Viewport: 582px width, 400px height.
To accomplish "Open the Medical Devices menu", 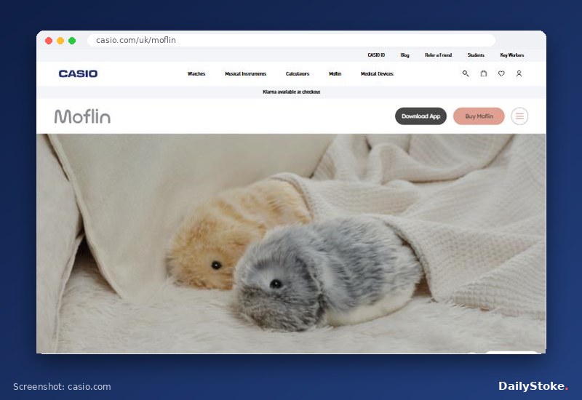I will pyautogui.click(x=377, y=74).
